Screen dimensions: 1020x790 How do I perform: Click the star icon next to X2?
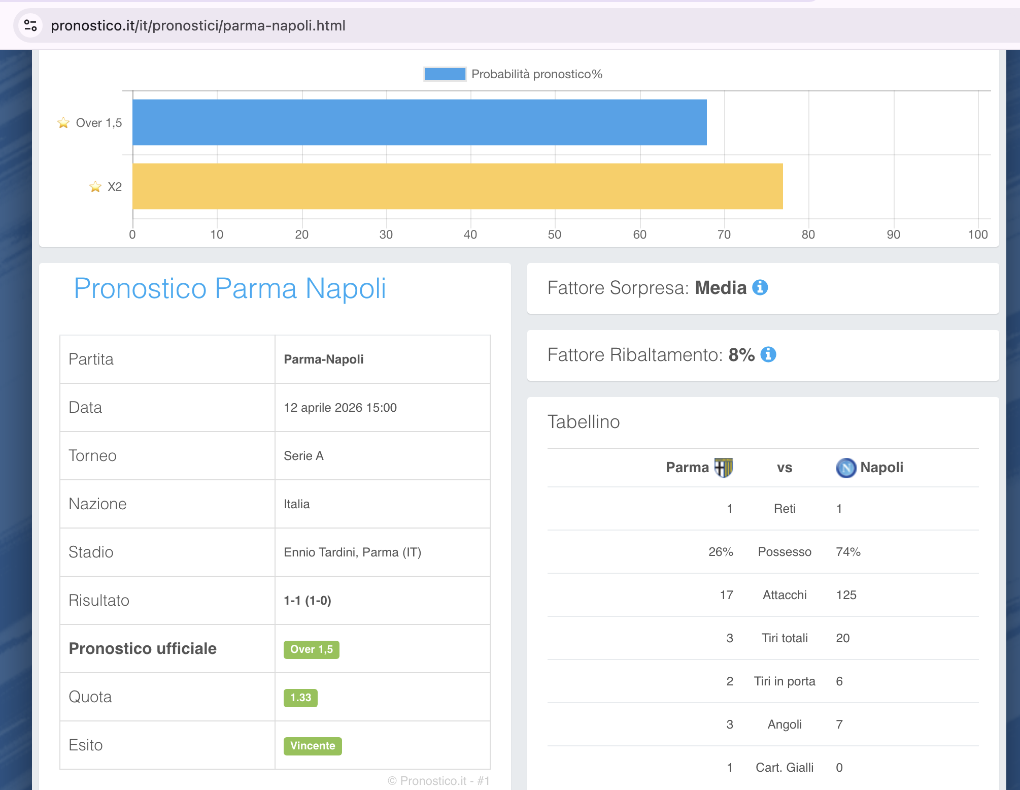pyautogui.click(x=95, y=187)
